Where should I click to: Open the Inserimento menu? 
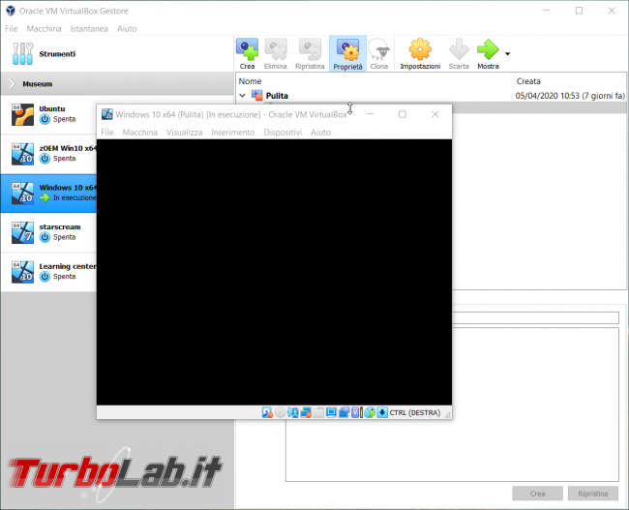coord(232,132)
